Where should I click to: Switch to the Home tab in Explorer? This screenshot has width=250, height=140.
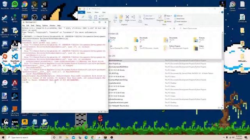[x=89, y=12]
